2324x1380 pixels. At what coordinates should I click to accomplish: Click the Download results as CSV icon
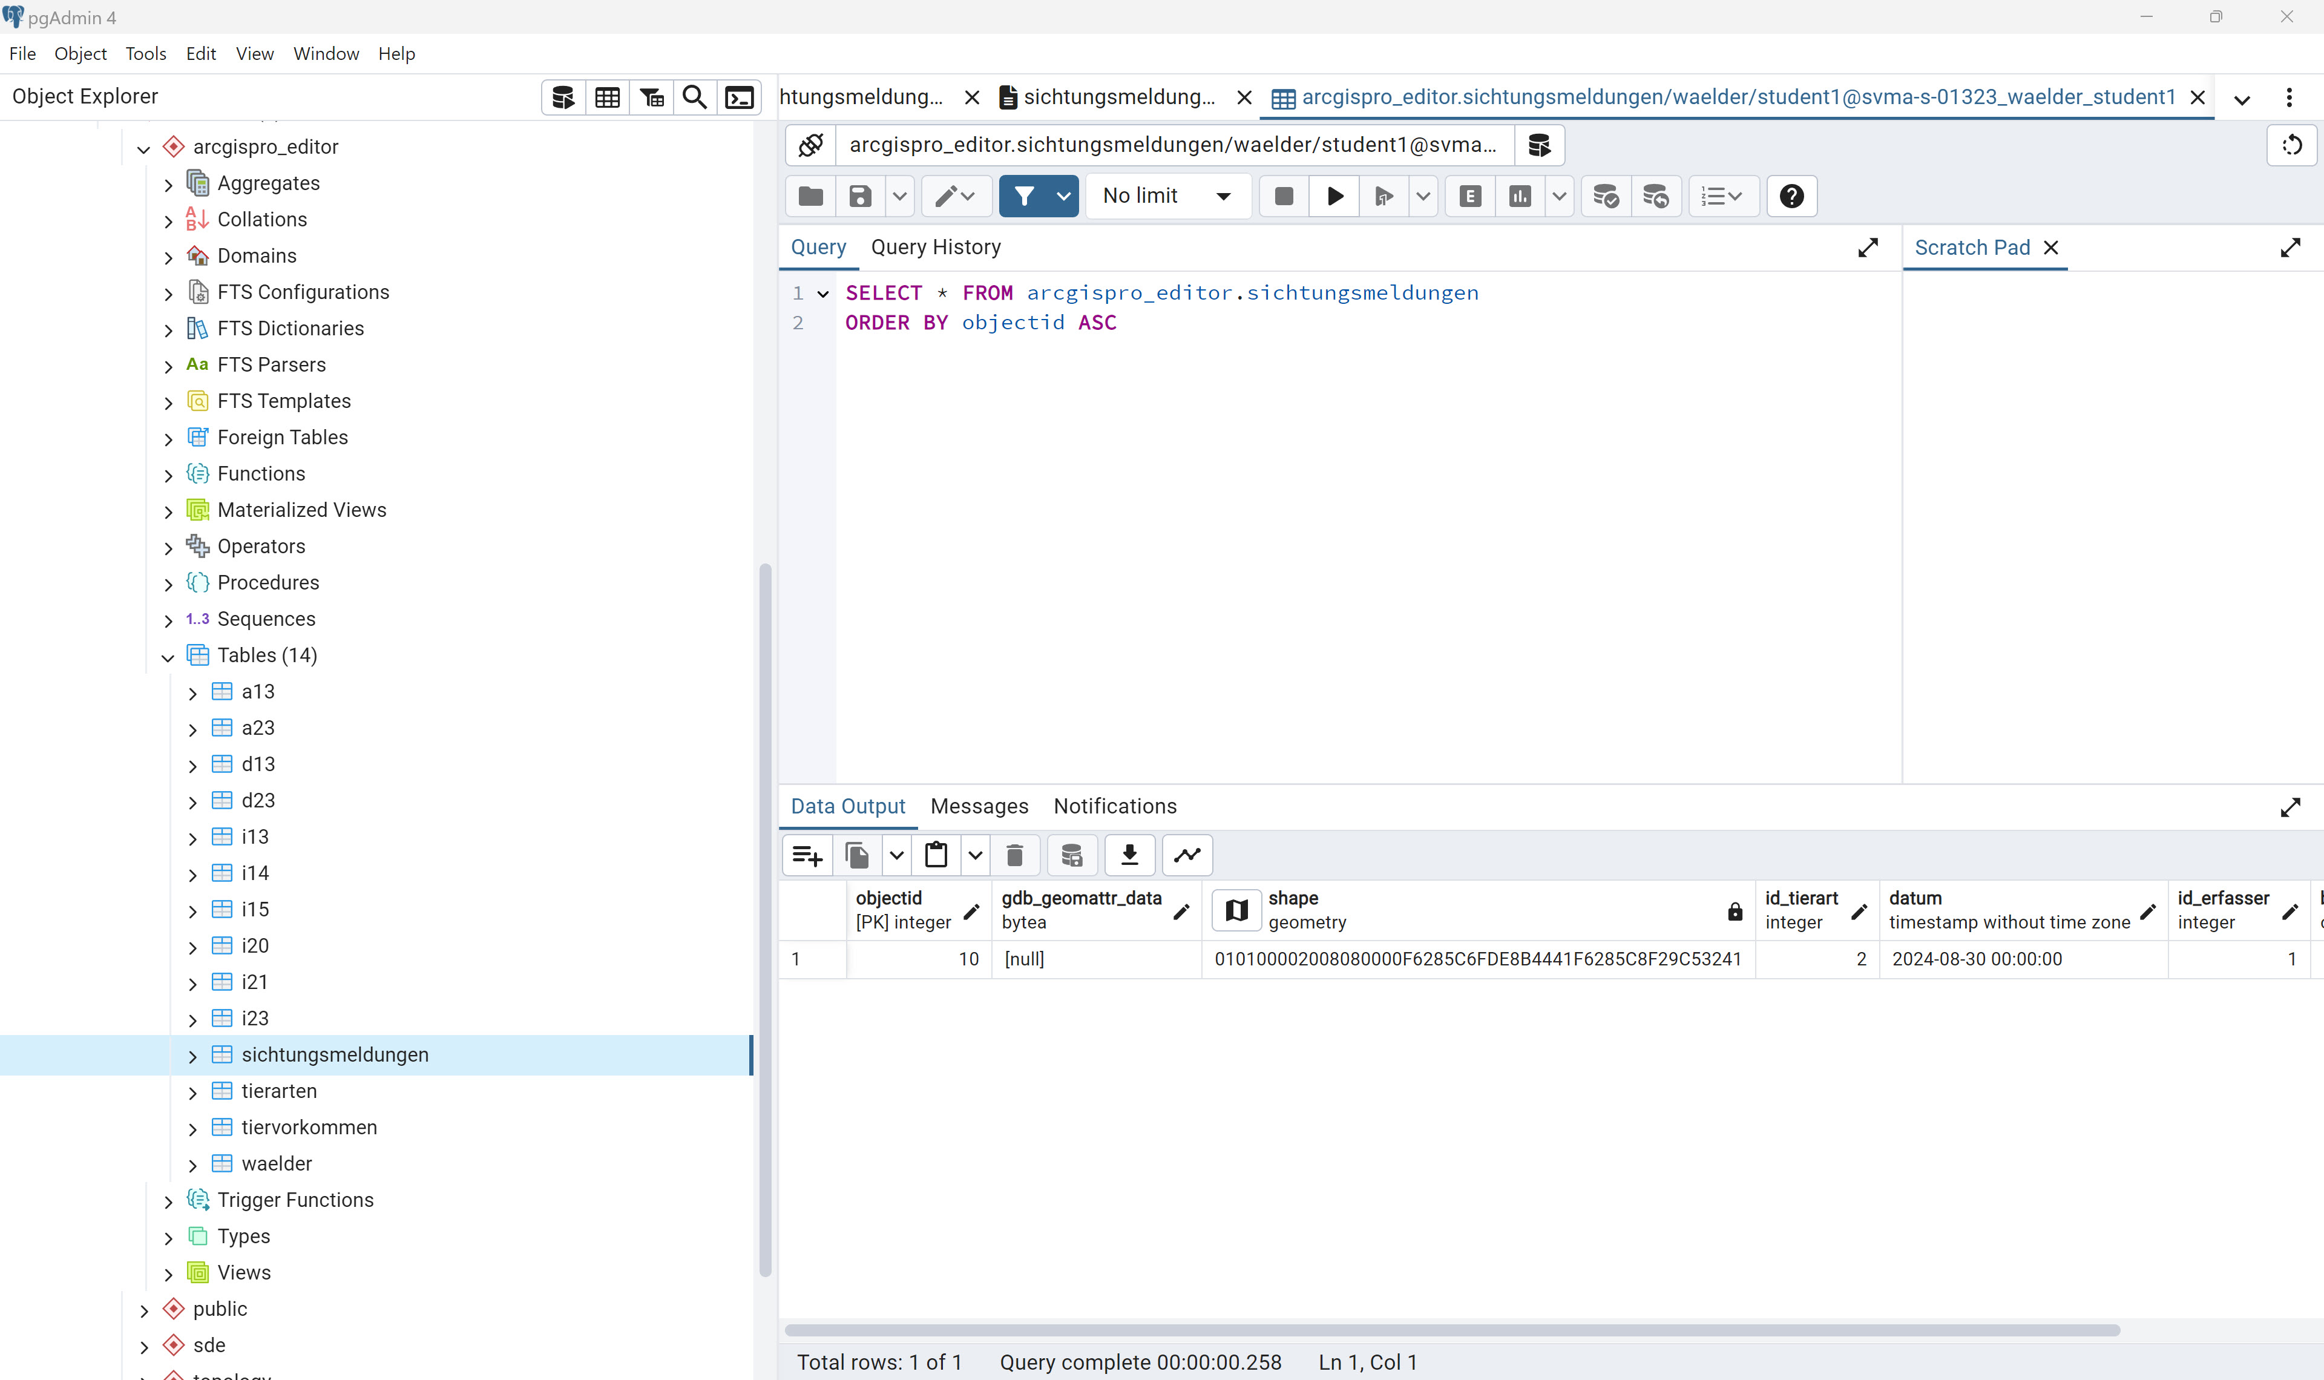coord(1129,855)
